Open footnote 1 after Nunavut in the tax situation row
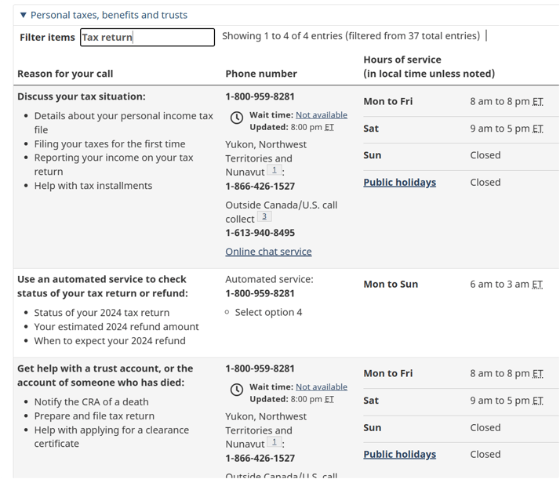 [274, 170]
